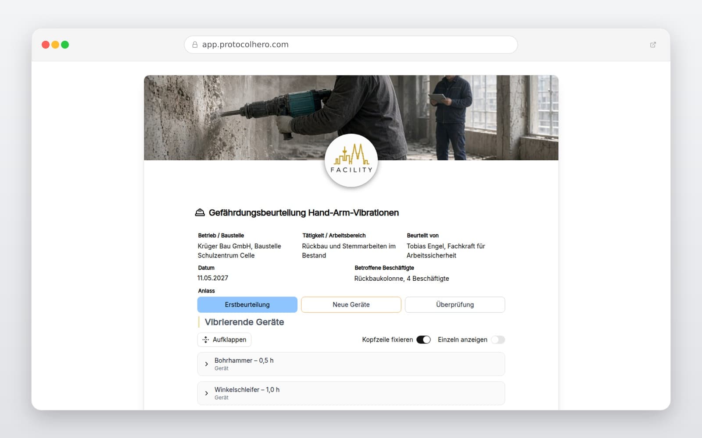Click the Vibrierende Geräte section heading

click(244, 322)
